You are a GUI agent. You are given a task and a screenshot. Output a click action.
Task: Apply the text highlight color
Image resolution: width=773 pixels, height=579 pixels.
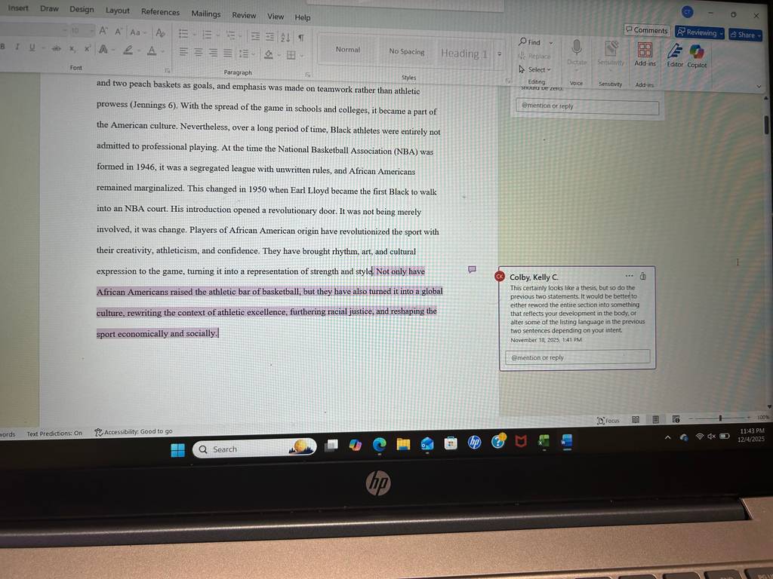(x=128, y=50)
